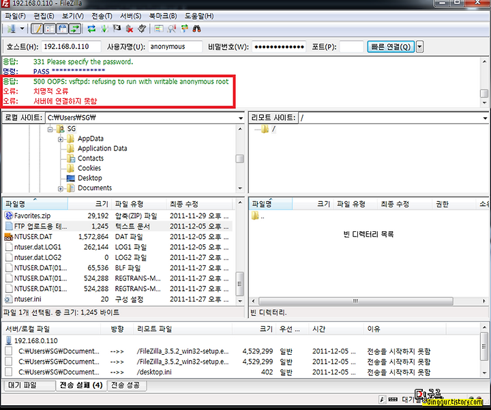Open quickconnect history dropdown arrow
Image resolution: width=491 pixels, height=410 pixels.
419,46
